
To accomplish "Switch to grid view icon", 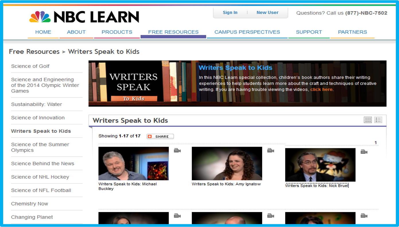I will point(368,120).
